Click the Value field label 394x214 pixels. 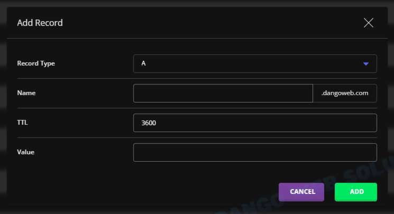[x=25, y=152]
